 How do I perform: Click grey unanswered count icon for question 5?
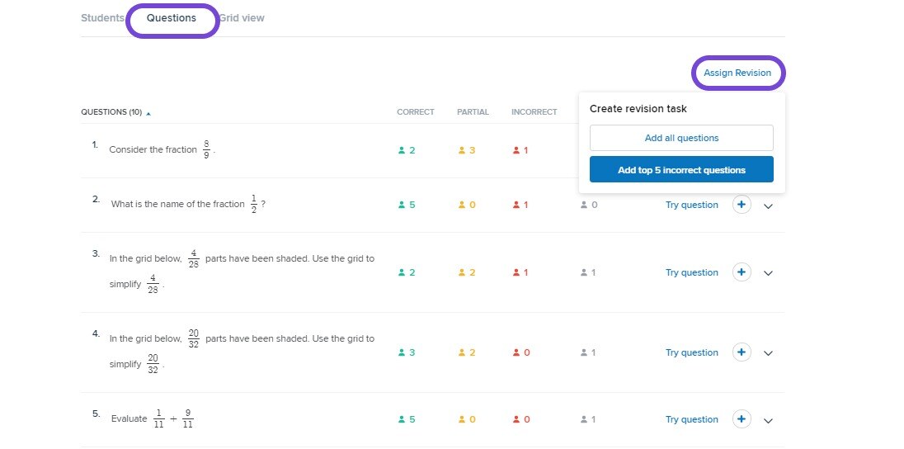tap(584, 419)
